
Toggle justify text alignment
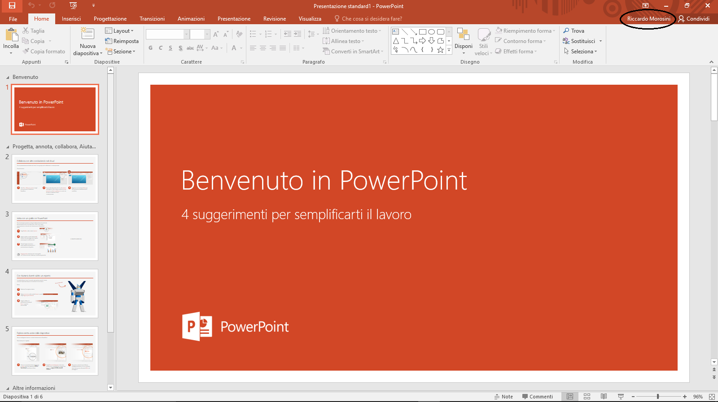click(x=283, y=48)
